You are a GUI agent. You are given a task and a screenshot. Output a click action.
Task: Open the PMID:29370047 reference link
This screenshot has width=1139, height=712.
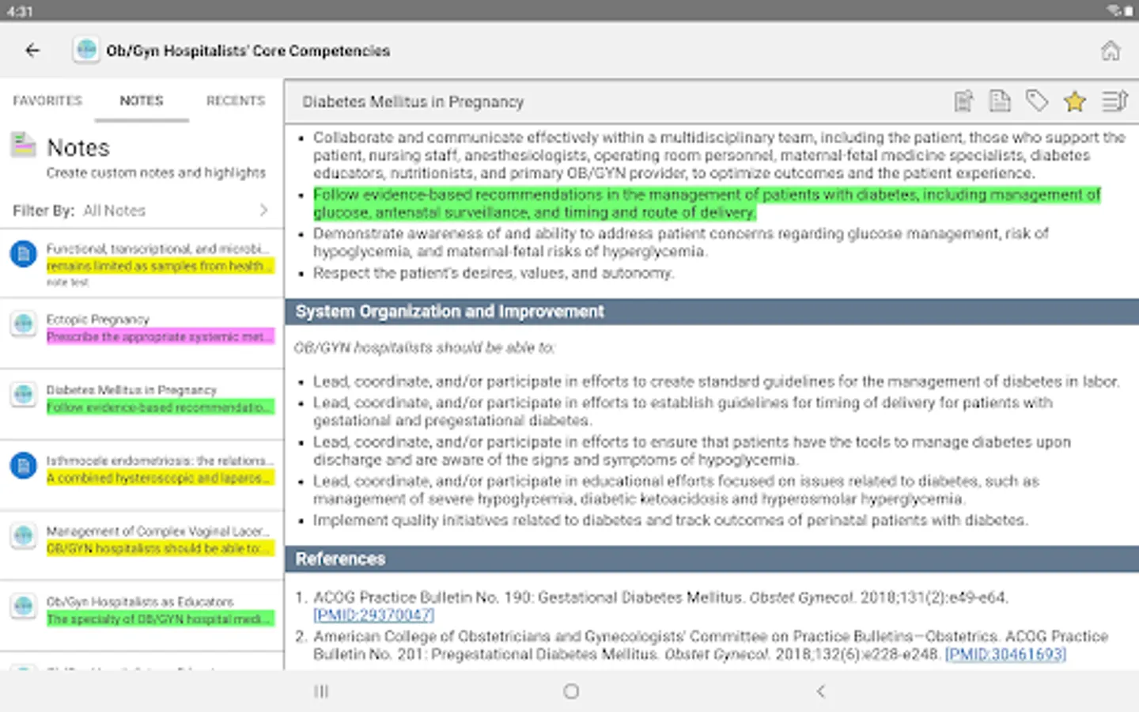(373, 615)
